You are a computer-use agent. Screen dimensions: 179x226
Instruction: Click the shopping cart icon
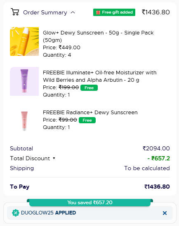(15, 12)
